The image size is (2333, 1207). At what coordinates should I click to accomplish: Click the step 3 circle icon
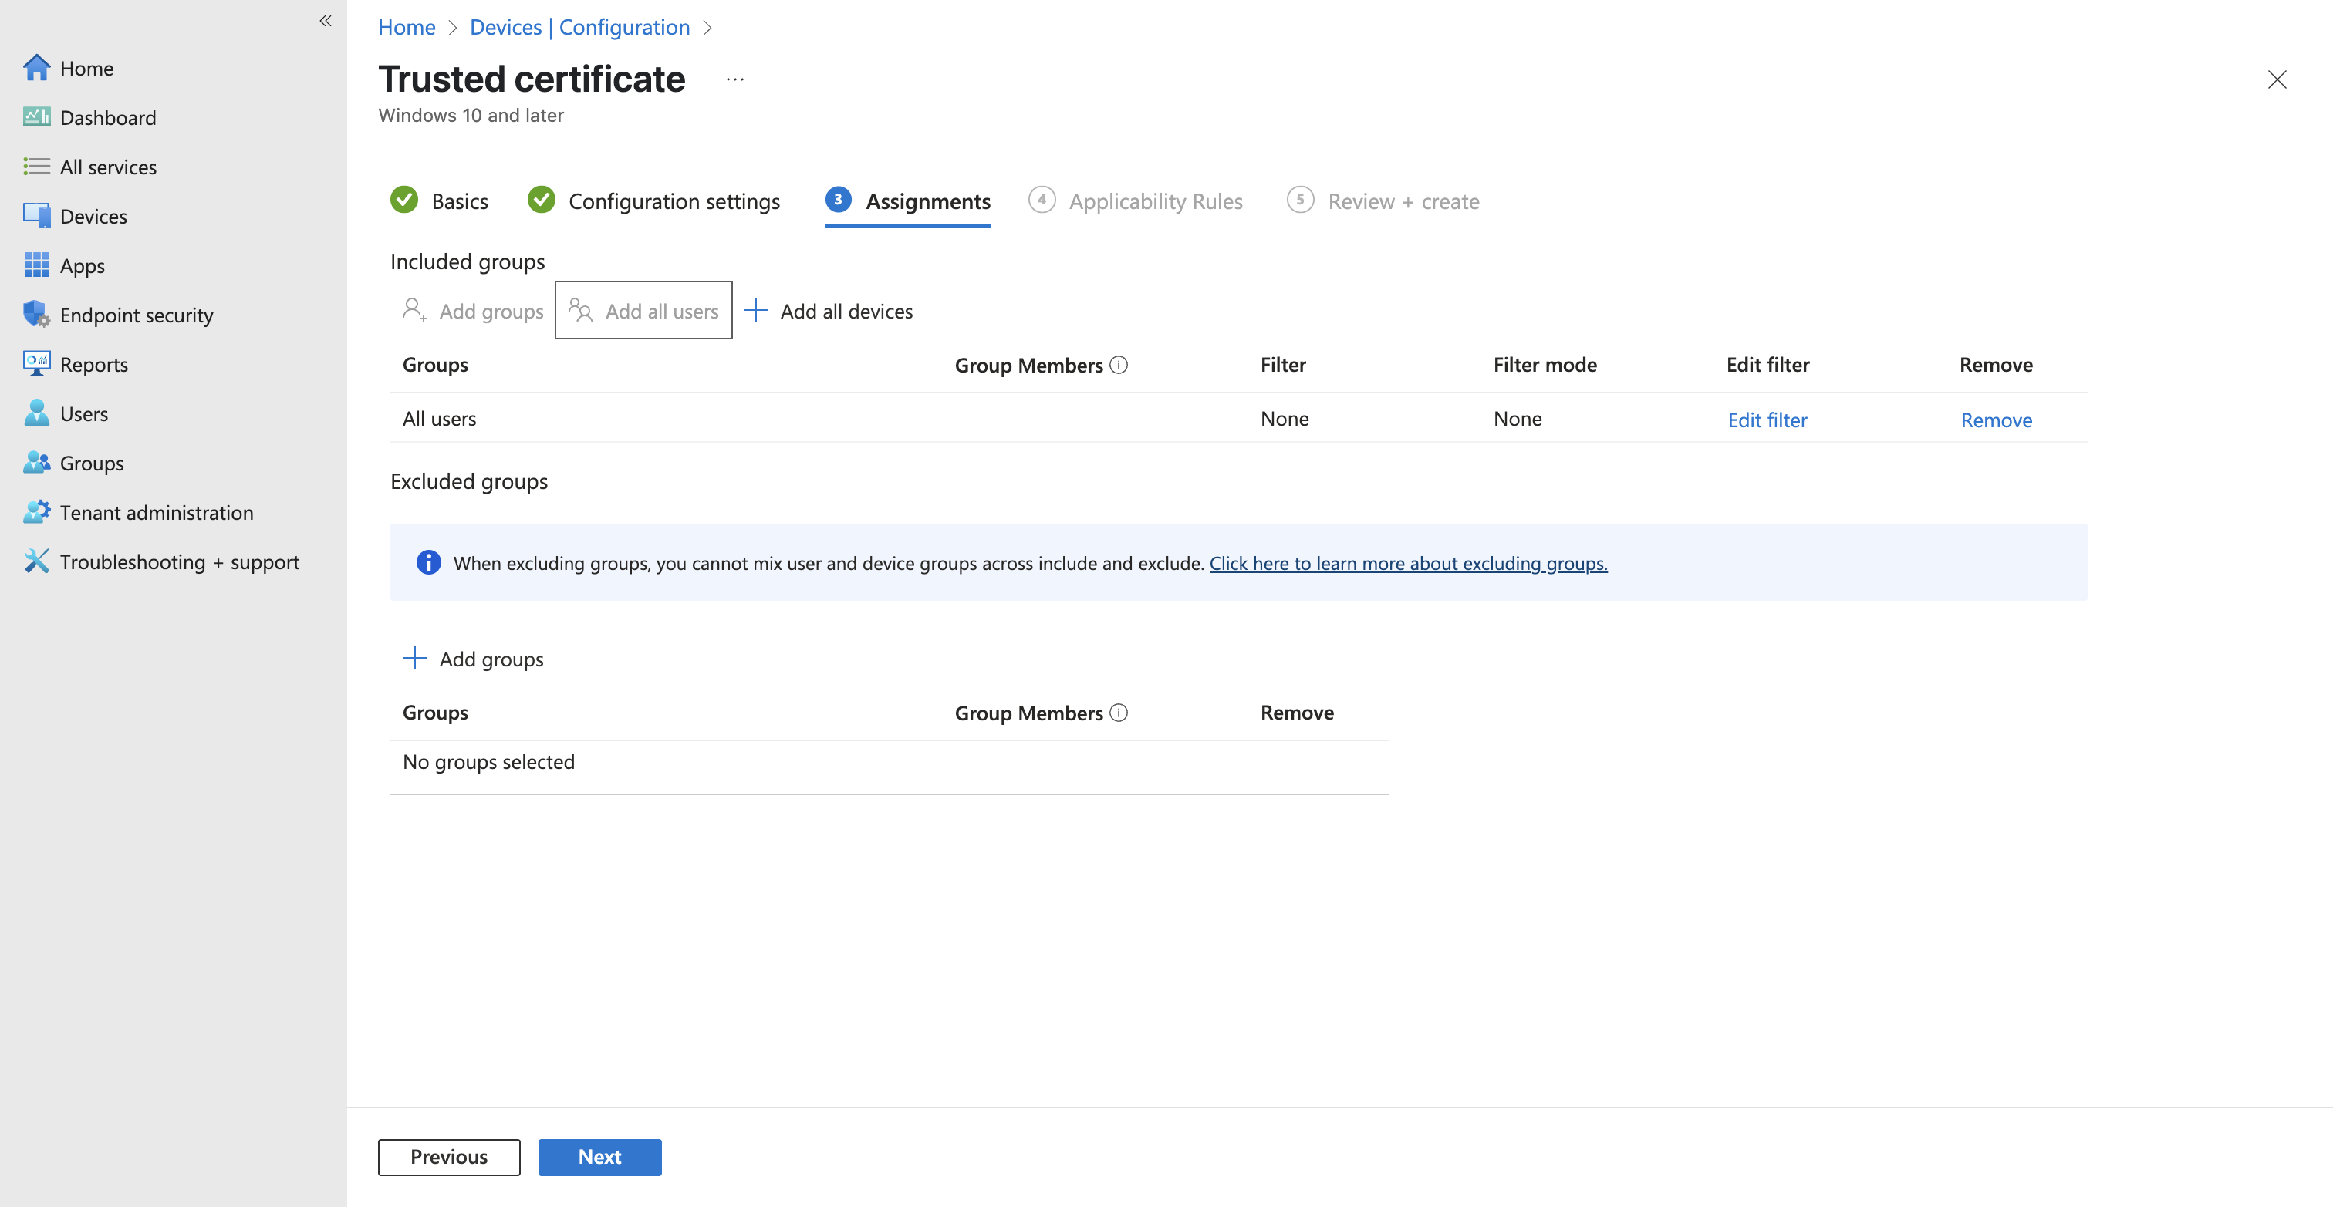point(838,199)
